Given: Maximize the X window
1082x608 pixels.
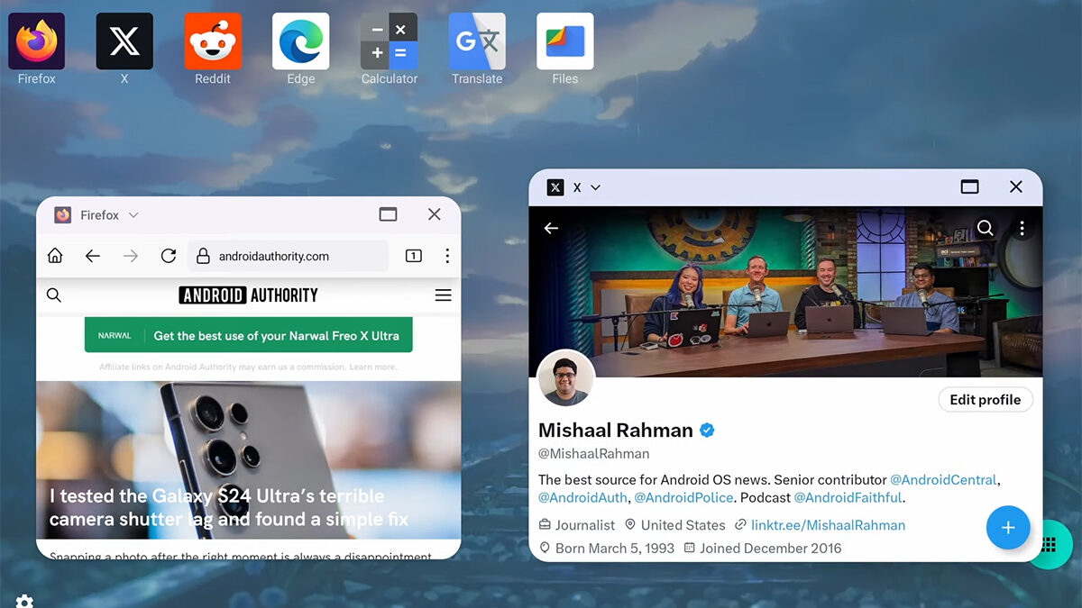Looking at the screenshot, I should pyautogui.click(x=969, y=186).
